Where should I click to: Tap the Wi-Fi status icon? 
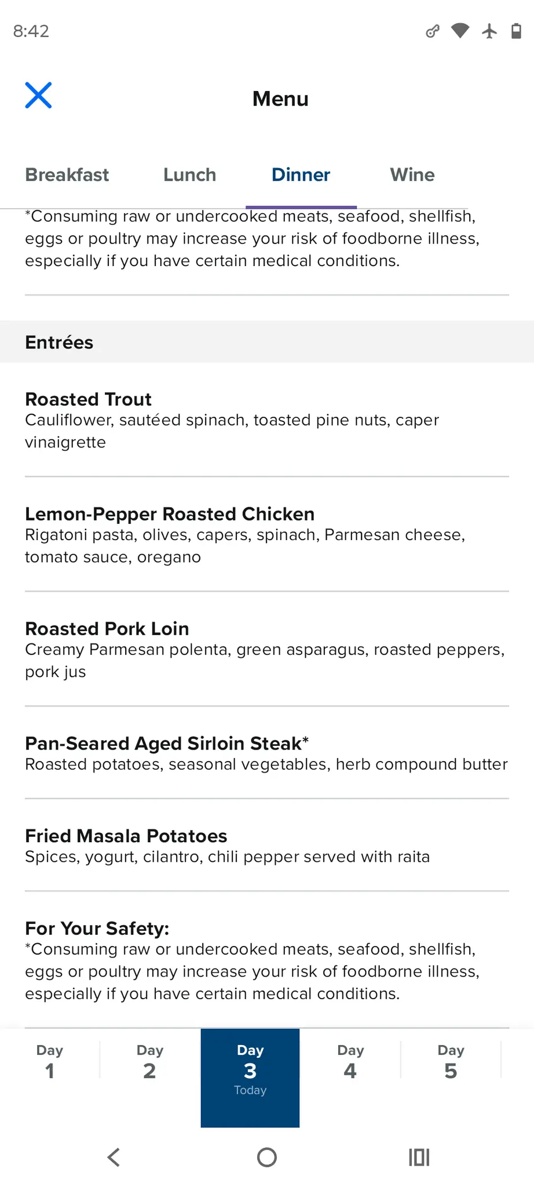click(460, 31)
